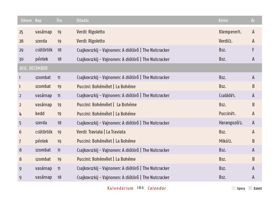Click page number 180 in footer

click(x=140, y=188)
